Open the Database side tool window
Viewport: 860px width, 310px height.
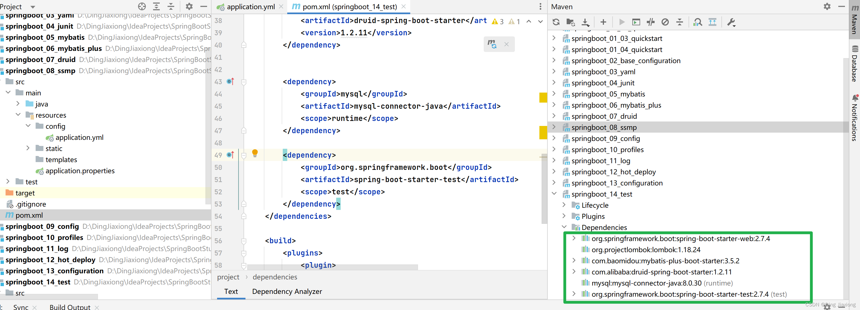pyautogui.click(x=855, y=63)
